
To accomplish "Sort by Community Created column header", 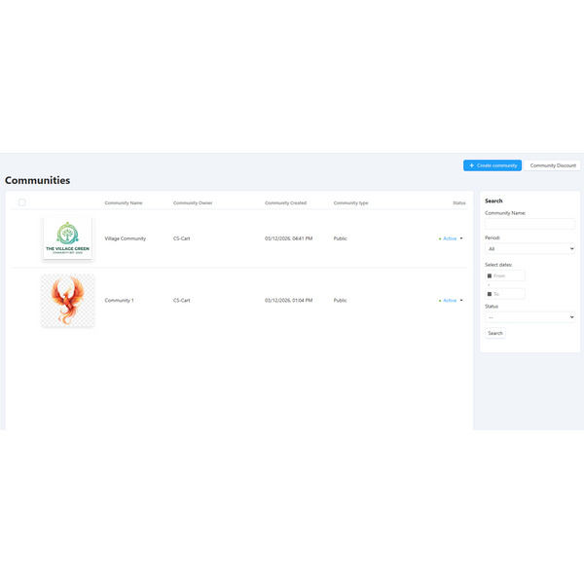I will pyautogui.click(x=285, y=202).
